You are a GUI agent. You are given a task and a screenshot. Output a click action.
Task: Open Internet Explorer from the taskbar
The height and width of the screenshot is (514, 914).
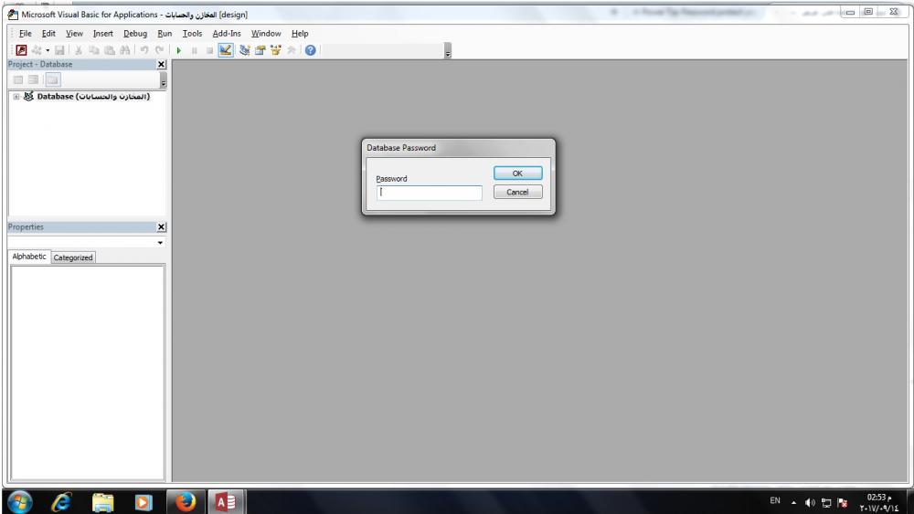pyautogui.click(x=61, y=502)
